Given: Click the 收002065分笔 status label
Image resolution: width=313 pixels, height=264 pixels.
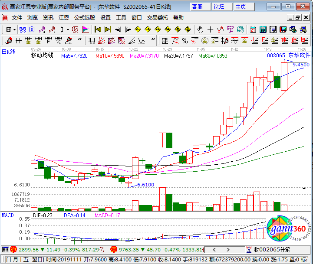Looking at the screenshot, I should (272, 249).
